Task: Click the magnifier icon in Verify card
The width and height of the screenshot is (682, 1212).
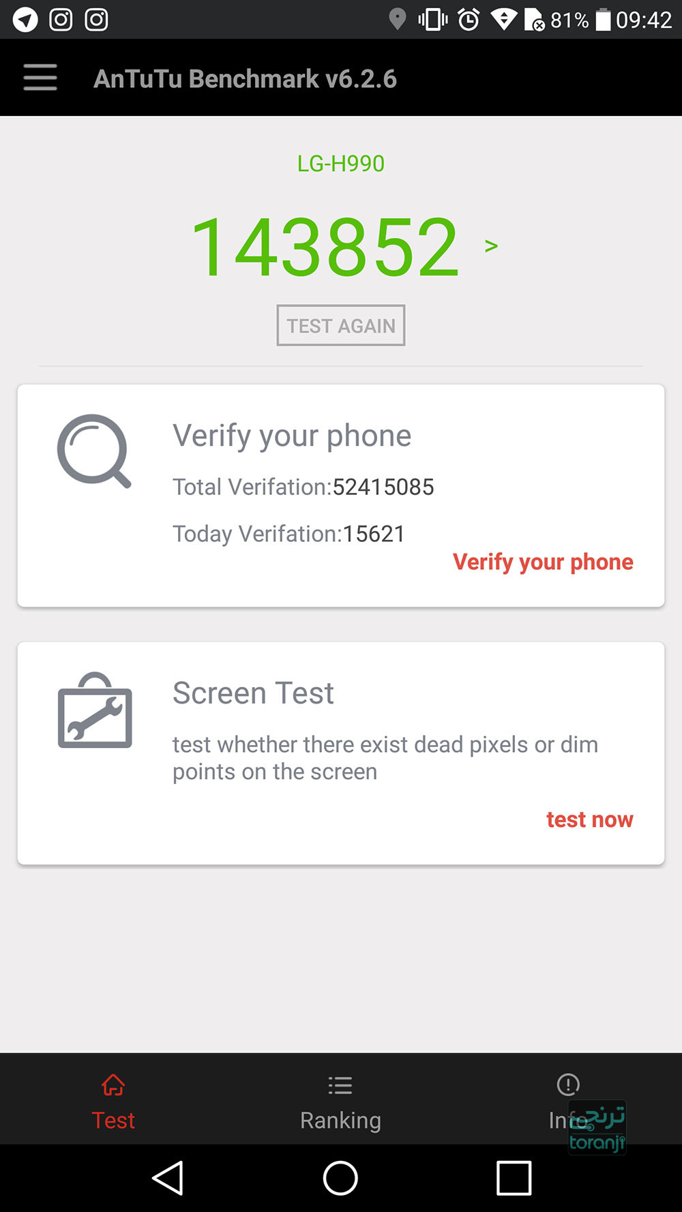Action: 94,451
